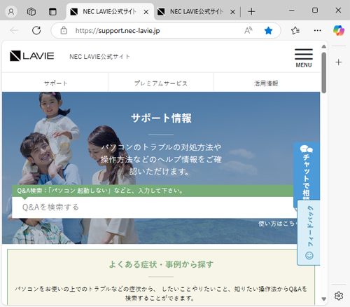Toggle the vertical tabs icon
Screen dimensions: 350x307
click(x=52, y=11)
